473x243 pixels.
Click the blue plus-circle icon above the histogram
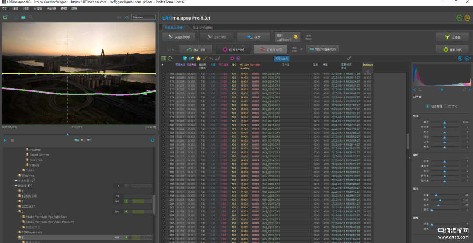[x=467, y=59]
